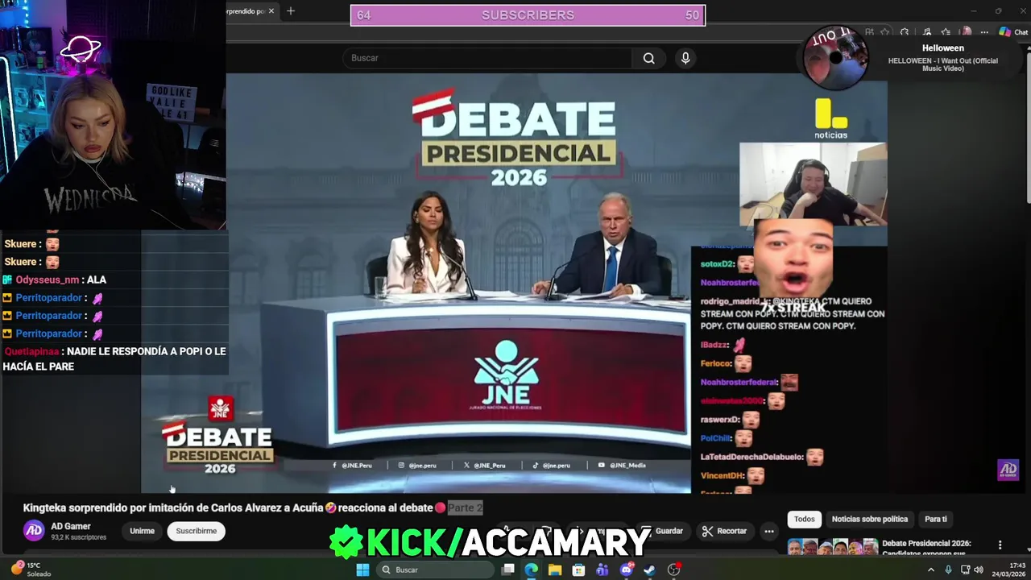Open the browser three-dot settings menu

pos(984,32)
